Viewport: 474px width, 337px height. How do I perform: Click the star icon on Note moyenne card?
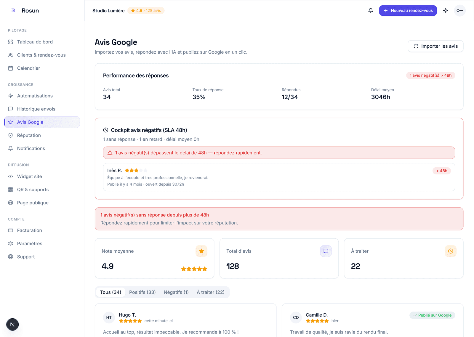click(x=201, y=251)
